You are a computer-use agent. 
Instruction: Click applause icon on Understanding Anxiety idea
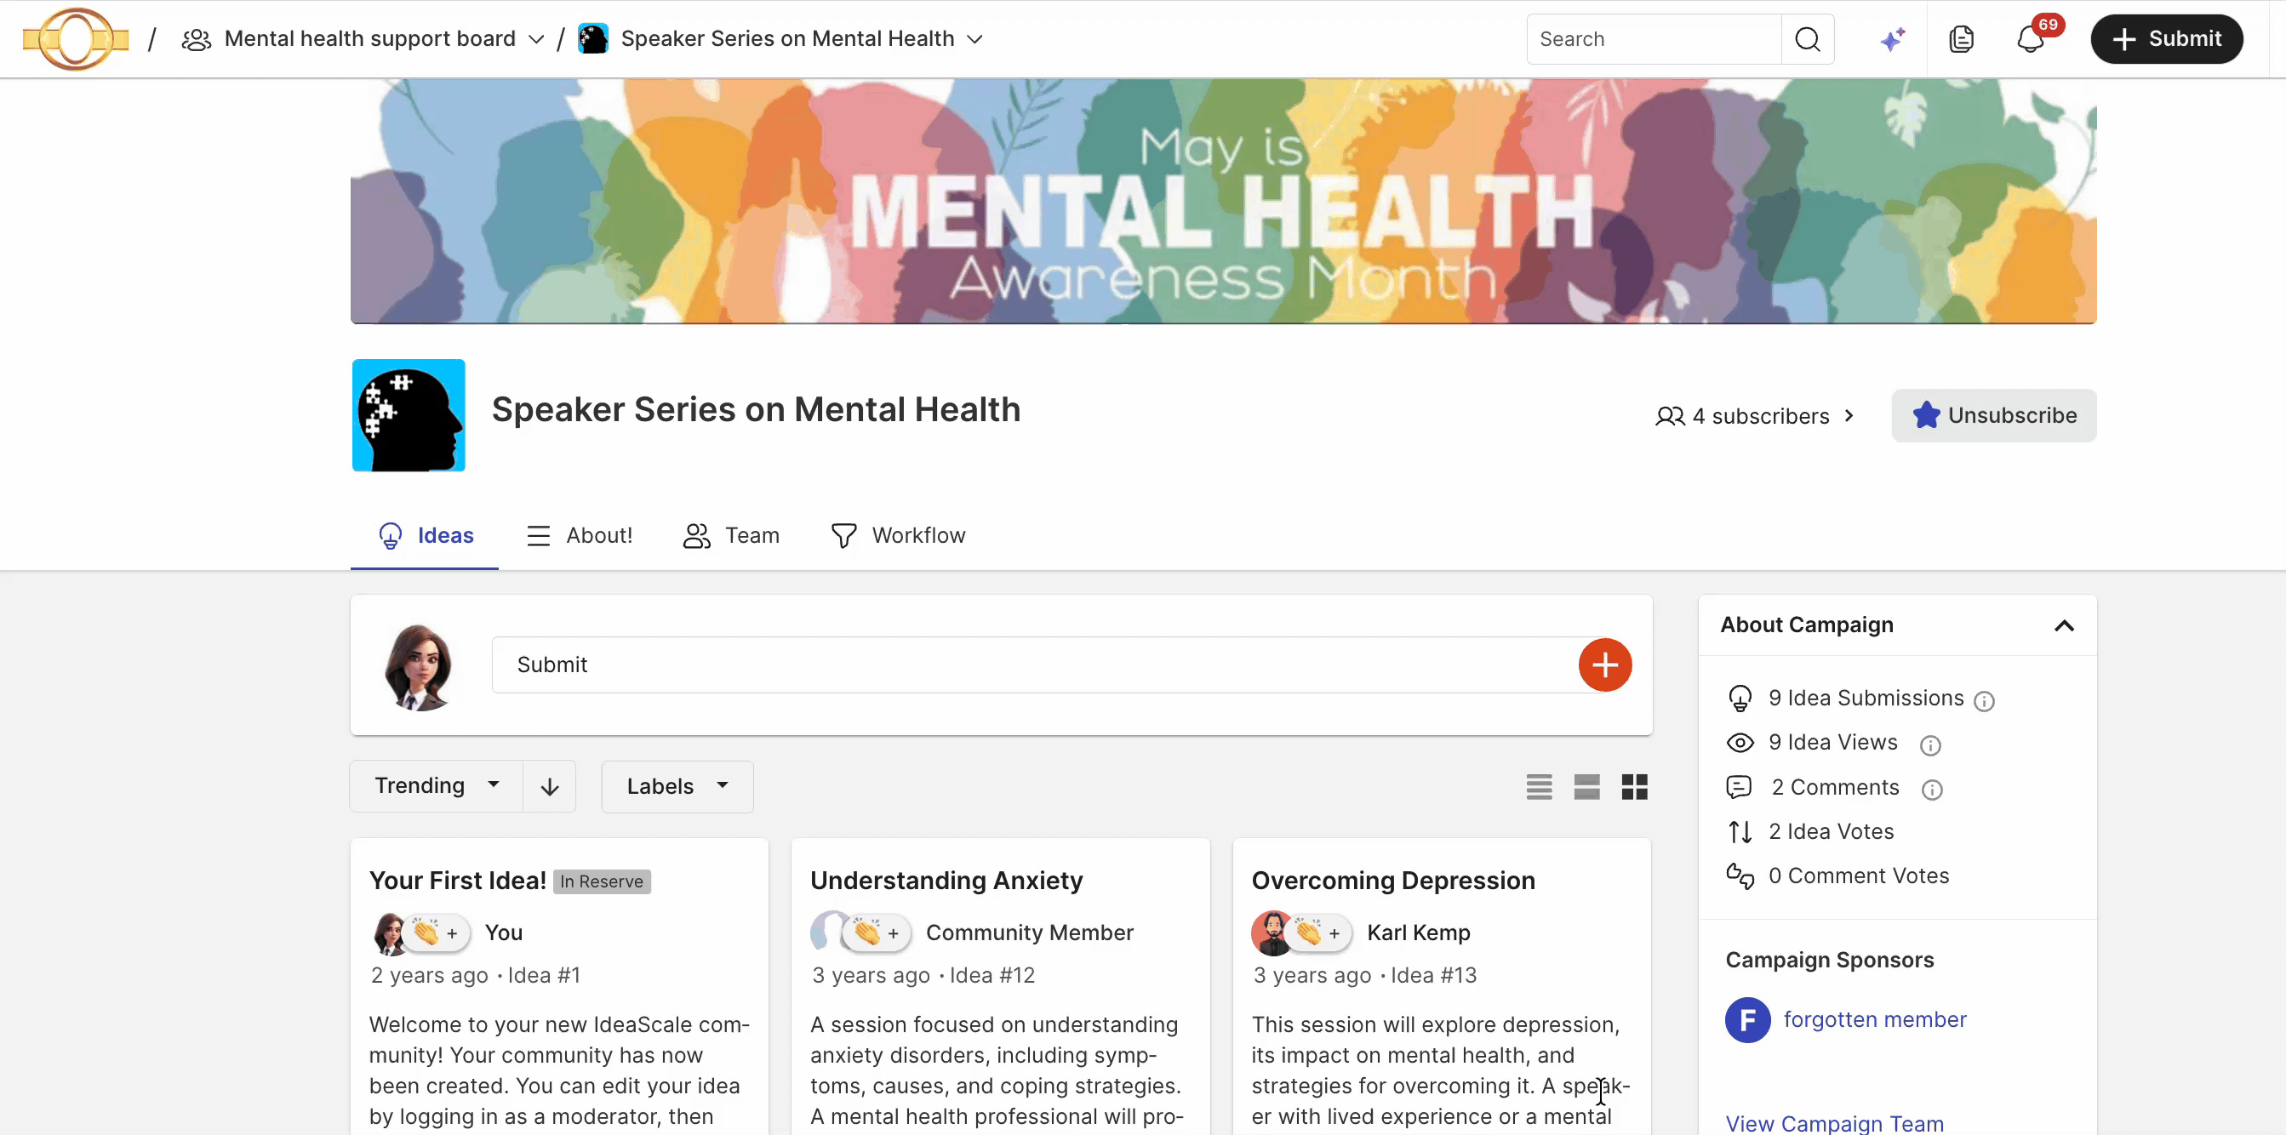[x=866, y=933]
